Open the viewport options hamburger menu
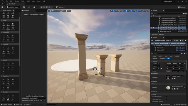Image resolution: width=188 pixels, height=106 pixels. pos(49,11)
